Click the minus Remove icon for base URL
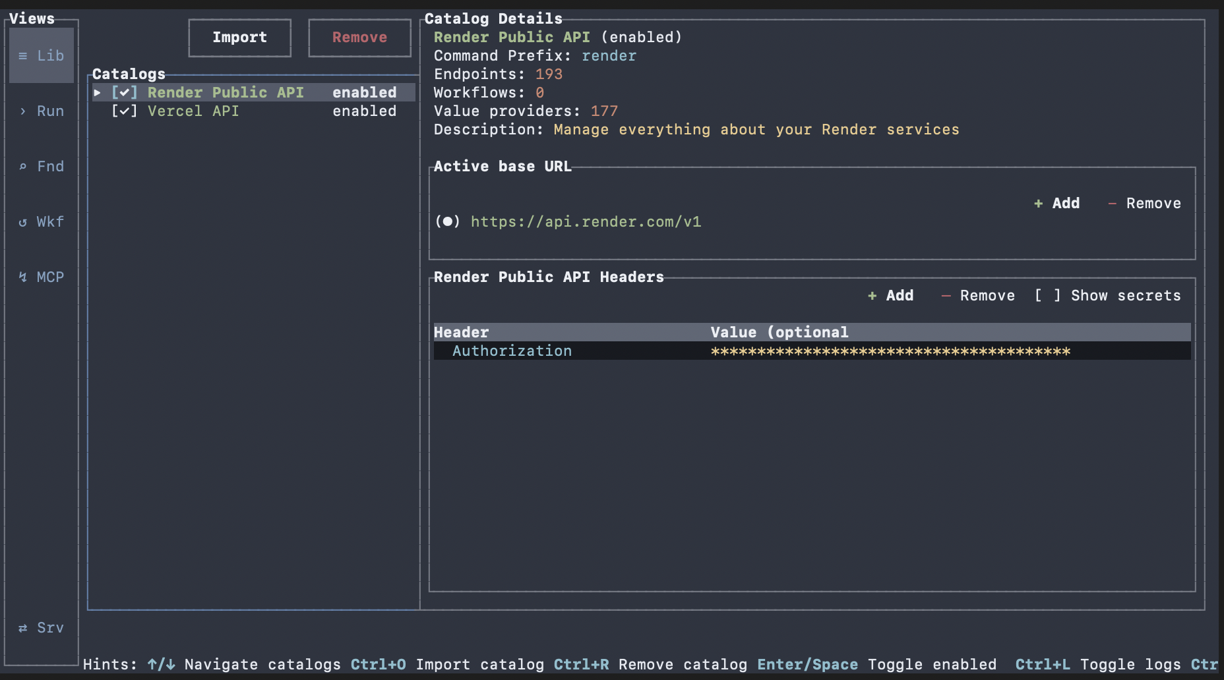The height and width of the screenshot is (680, 1224). tap(1113, 204)
